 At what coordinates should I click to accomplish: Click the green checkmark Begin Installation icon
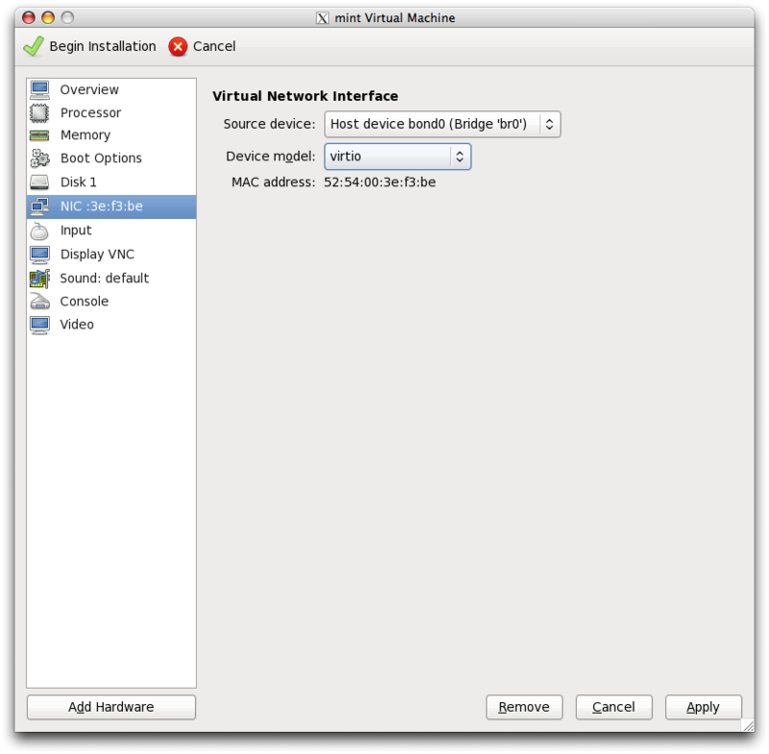pos(34,46)
